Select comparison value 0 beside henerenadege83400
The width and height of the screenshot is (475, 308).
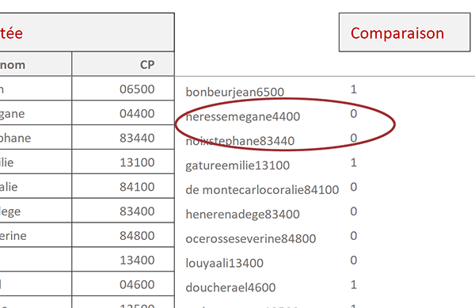(x=354, y=211)
